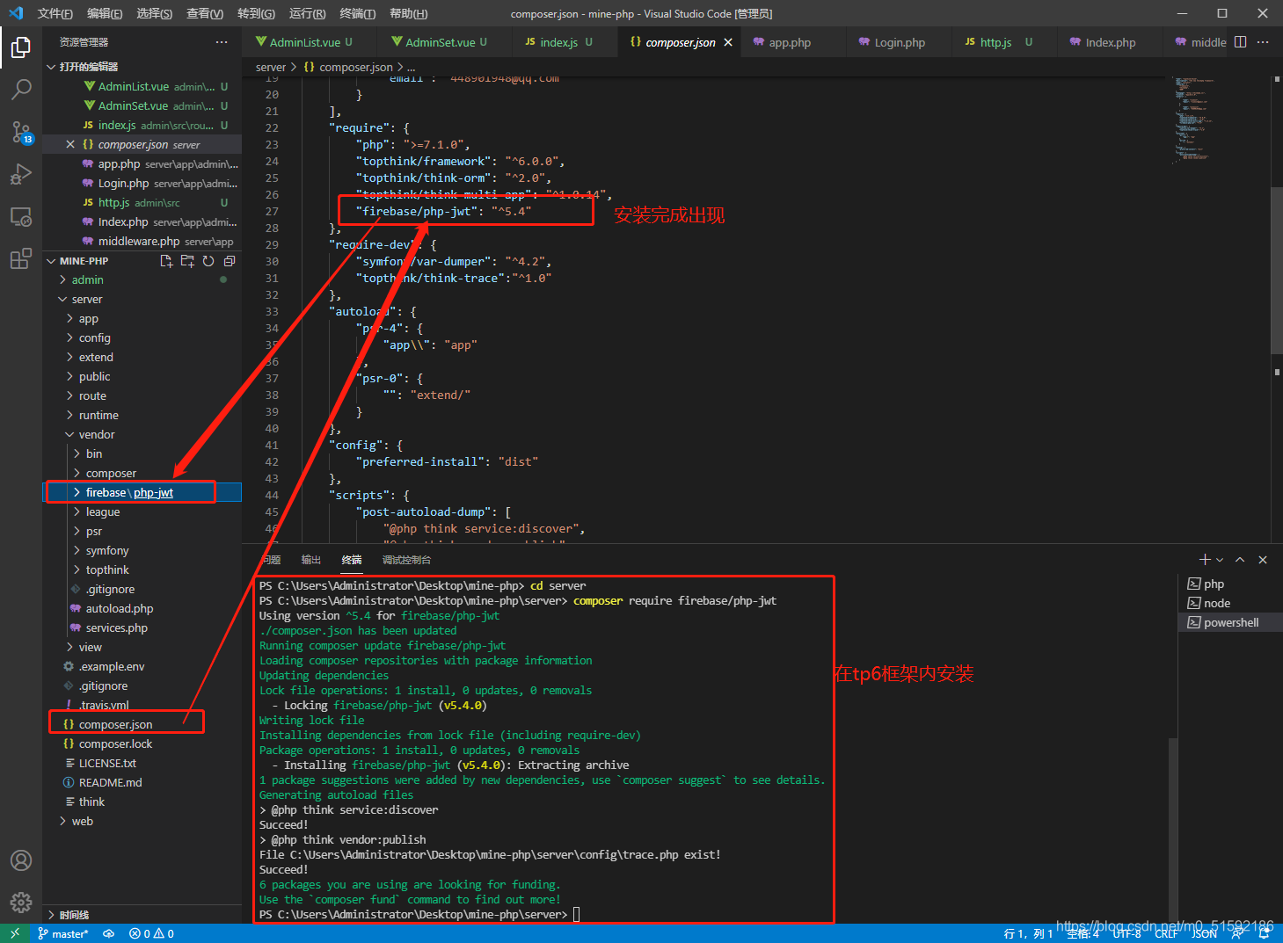Open the launch profile dropdown beside plus
This screenshot has width=1283, height=943.
click(1220, 560)
